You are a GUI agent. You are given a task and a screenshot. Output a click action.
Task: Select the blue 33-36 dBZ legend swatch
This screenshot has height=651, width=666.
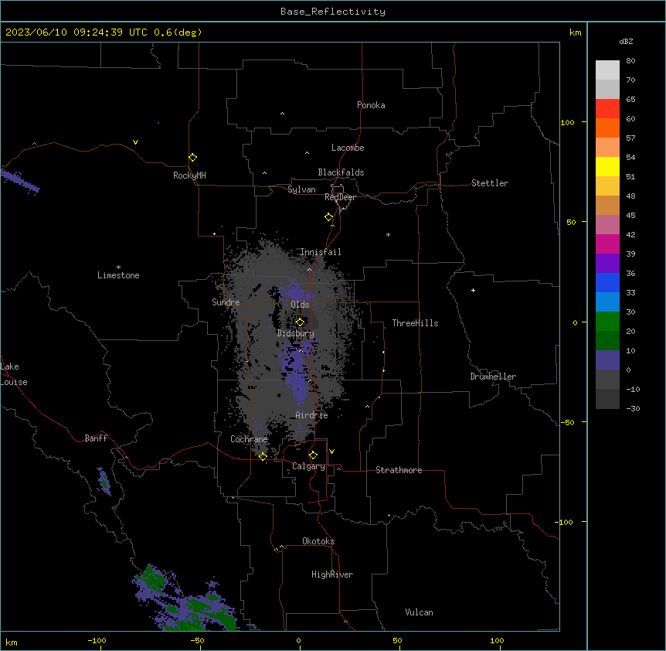(607, 282)
